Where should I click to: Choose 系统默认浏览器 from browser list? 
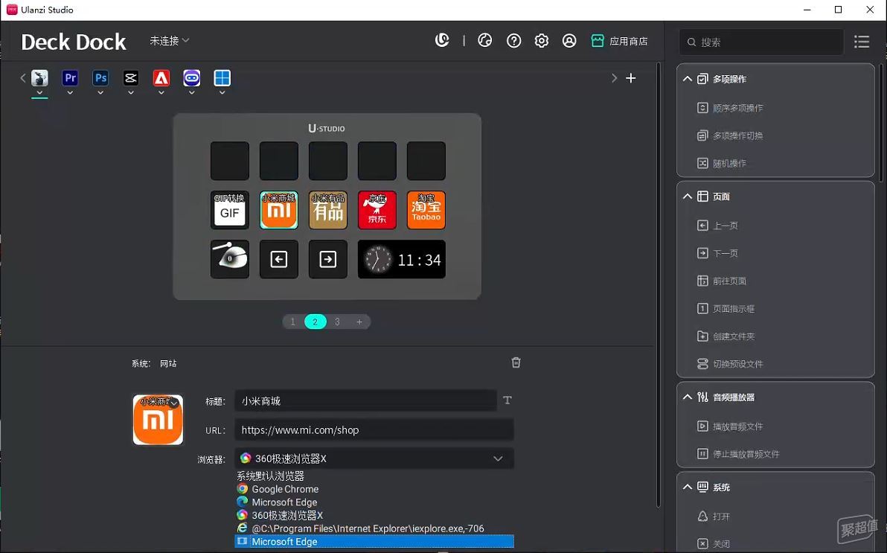[374, 476]
